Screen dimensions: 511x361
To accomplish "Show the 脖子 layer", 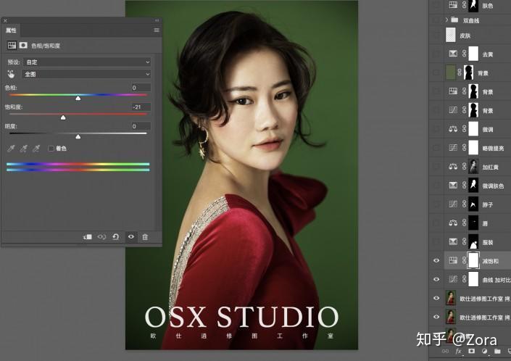I will pyautogui.click(x=436, y=204).
